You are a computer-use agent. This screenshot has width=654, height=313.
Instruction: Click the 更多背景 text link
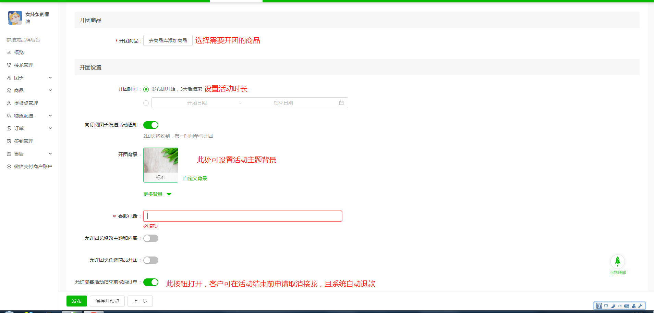[153, 194]
